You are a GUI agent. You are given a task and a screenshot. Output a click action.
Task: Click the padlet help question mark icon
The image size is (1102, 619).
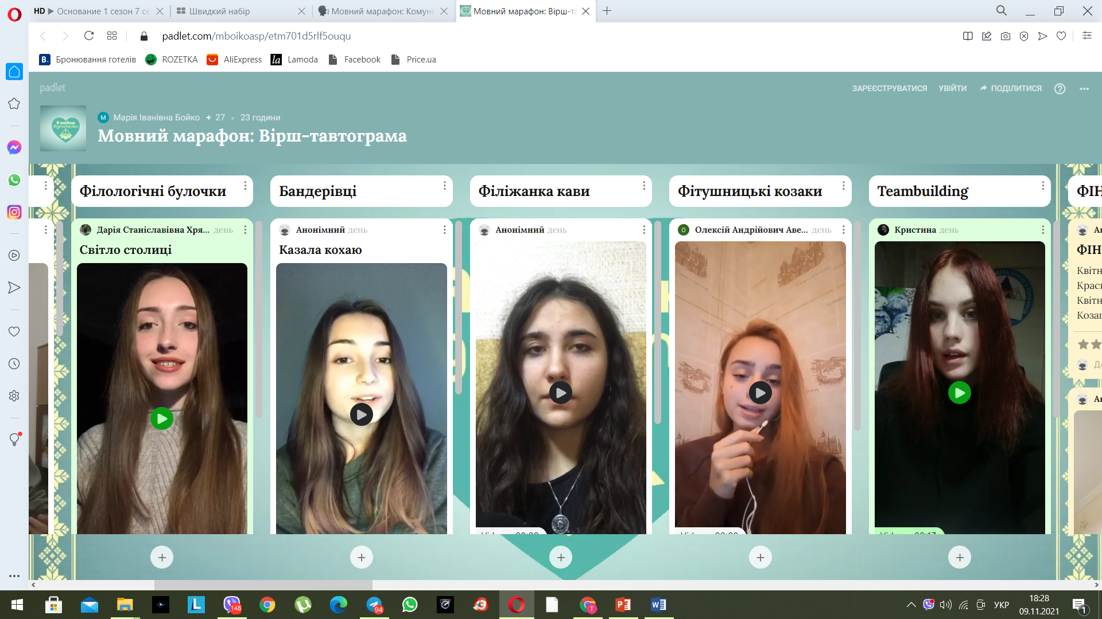pyautogui.click(x=1060, y=88)
